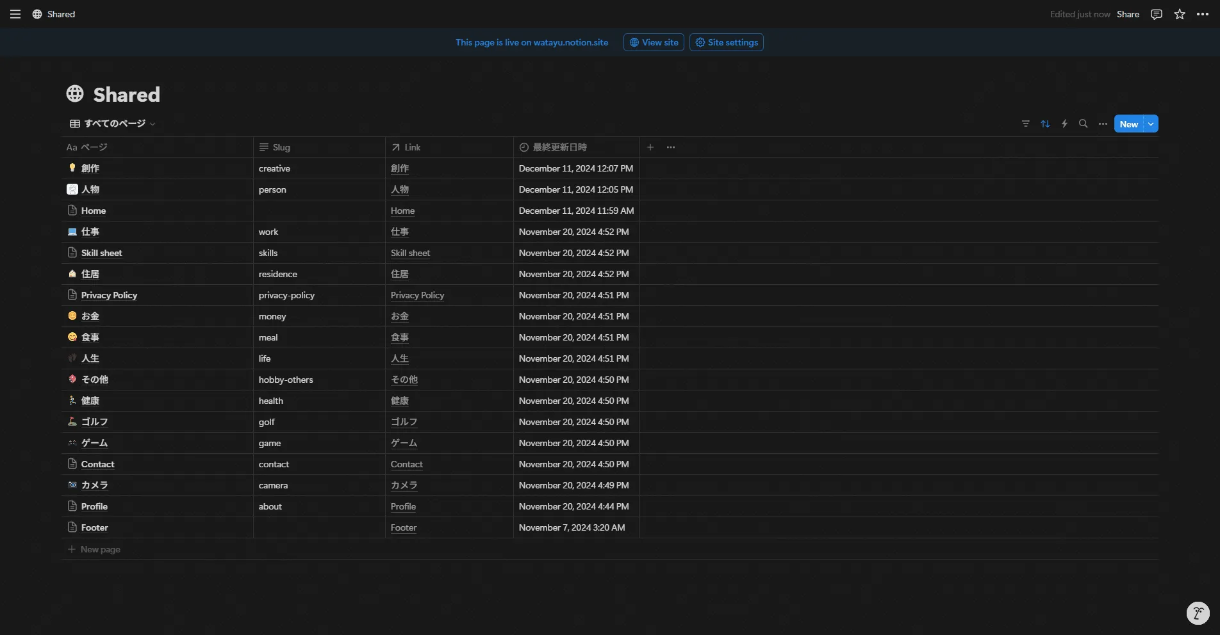The height and width of the screenshot is (635, 1220).
Task: Open the help assistant button at bottom right
Action: [1198, 613]
